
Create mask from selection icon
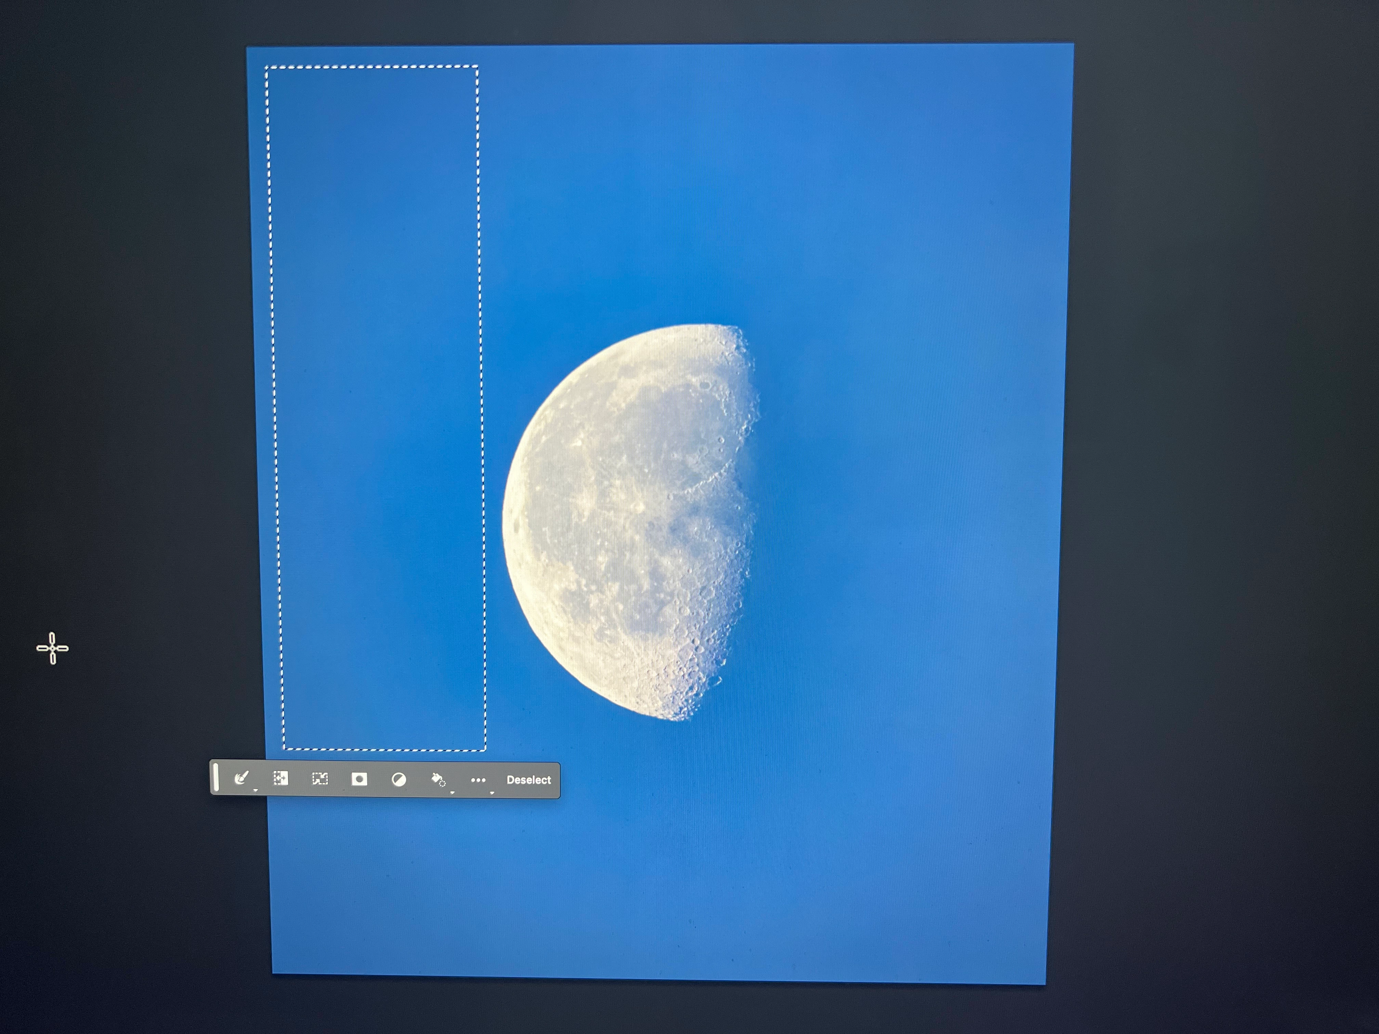pos(359,779)
